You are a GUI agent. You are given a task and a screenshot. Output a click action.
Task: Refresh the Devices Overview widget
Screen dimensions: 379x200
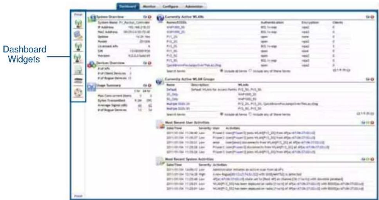point(145,63)
